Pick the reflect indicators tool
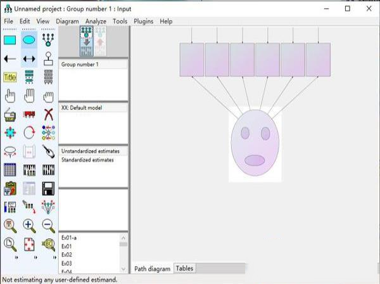380x284 pixels. click(x=49, y=133)
